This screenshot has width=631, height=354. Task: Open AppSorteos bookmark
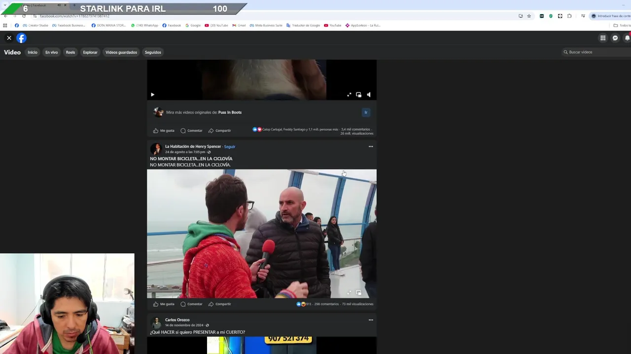363,26
